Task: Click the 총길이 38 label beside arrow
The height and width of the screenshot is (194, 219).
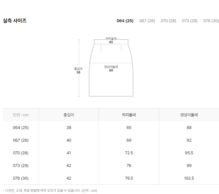Action: [x=78, y=71]
